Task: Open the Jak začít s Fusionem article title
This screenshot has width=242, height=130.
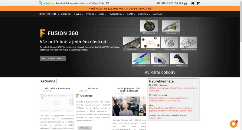Action: point(57,88)
